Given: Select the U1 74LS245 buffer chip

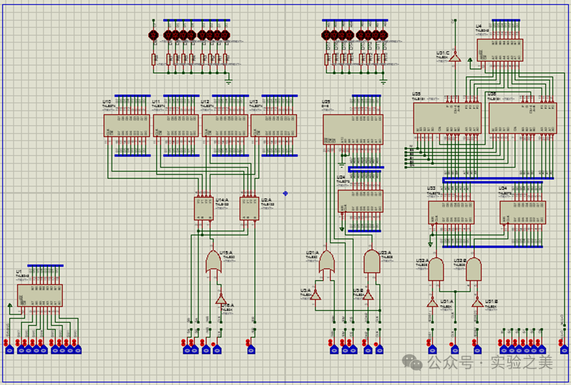Looking at the screenshot, I should pyautogui.click(x=40, y=295).
